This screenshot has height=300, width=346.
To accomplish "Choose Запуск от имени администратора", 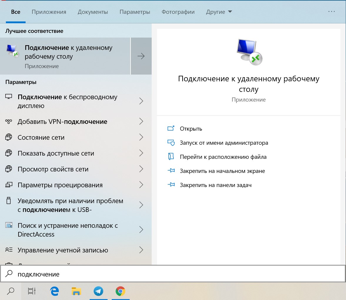I will point(224,143).
